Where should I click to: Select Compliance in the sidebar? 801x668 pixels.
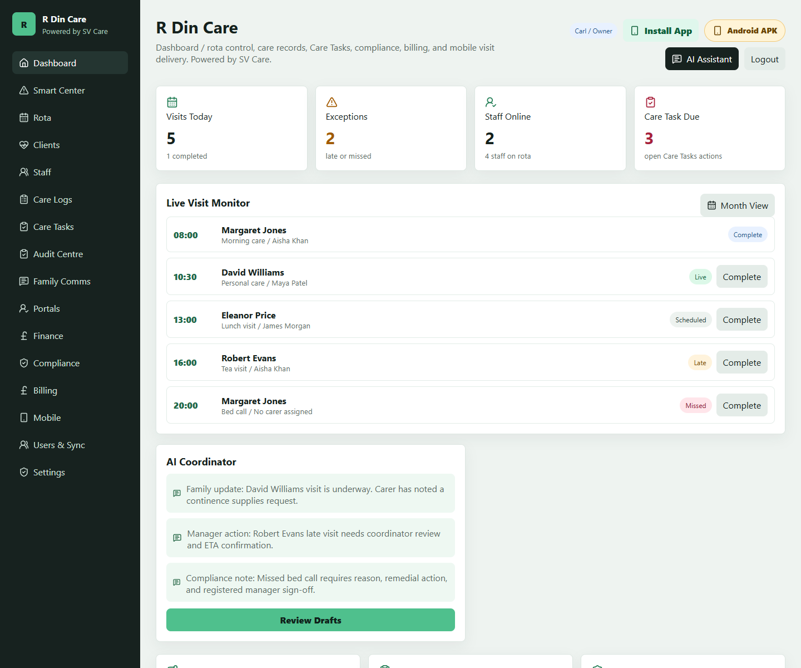coord(70,363)
